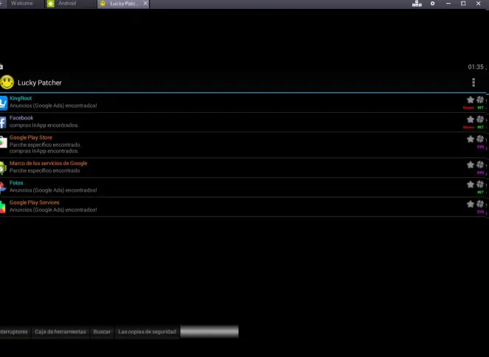Switch to the Welcome tab
Screen dimensions: 489x357
coord(22,4)
